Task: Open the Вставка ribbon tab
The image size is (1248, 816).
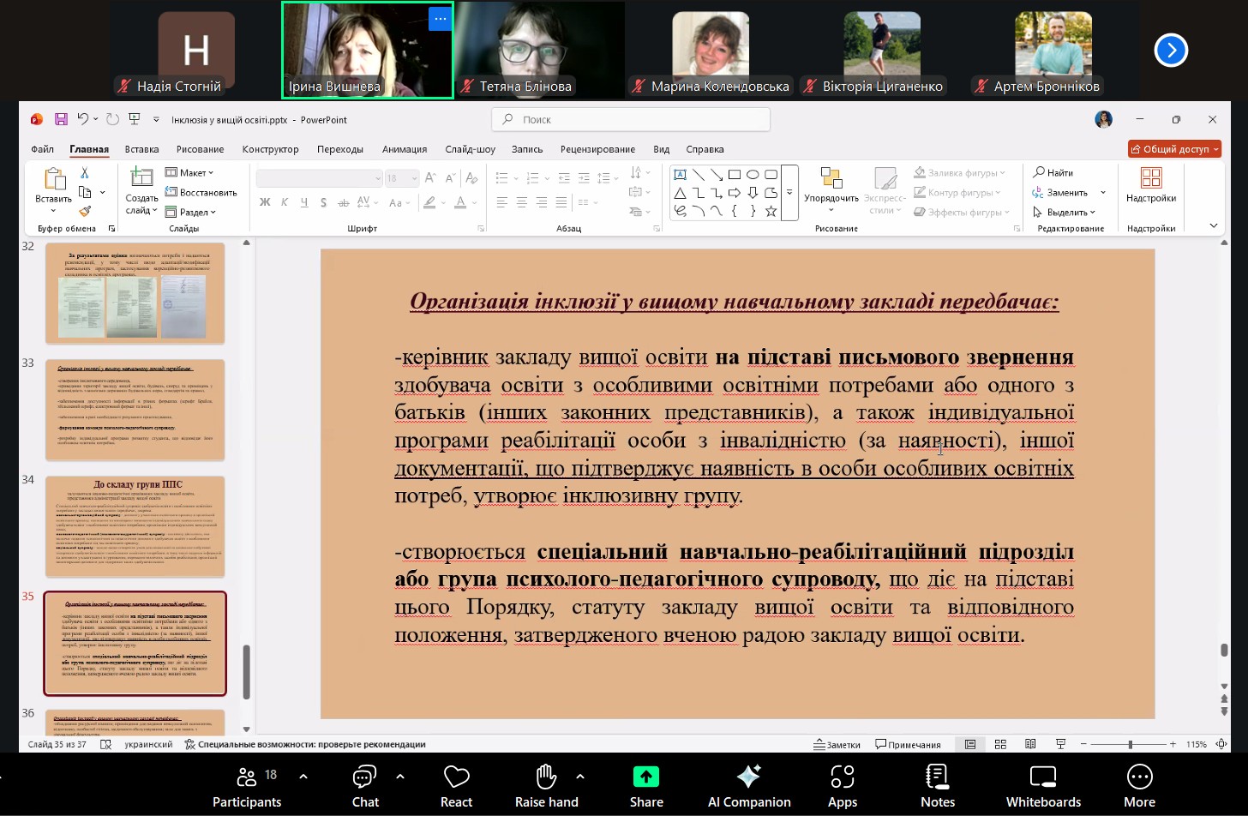Action: coord(141,149)
